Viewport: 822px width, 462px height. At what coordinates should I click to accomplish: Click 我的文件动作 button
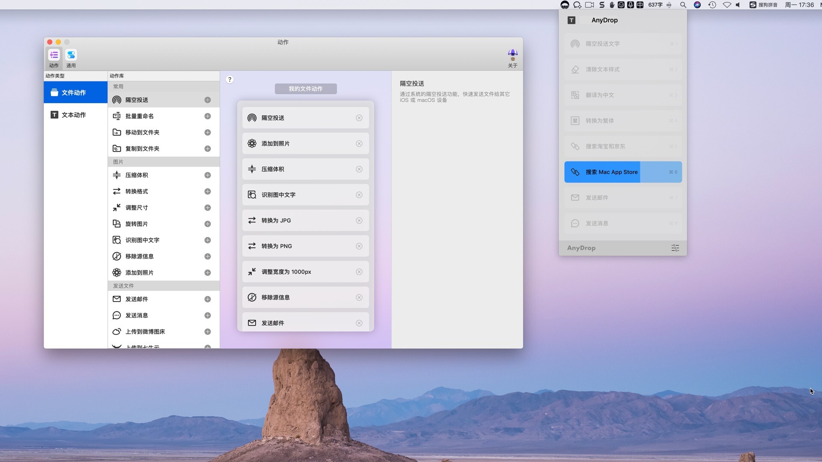[x=305, y=89]
